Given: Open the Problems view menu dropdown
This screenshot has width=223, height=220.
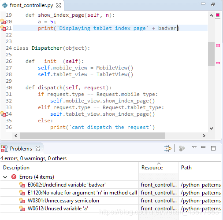Looking at the screenshot, I should point(194,147).
